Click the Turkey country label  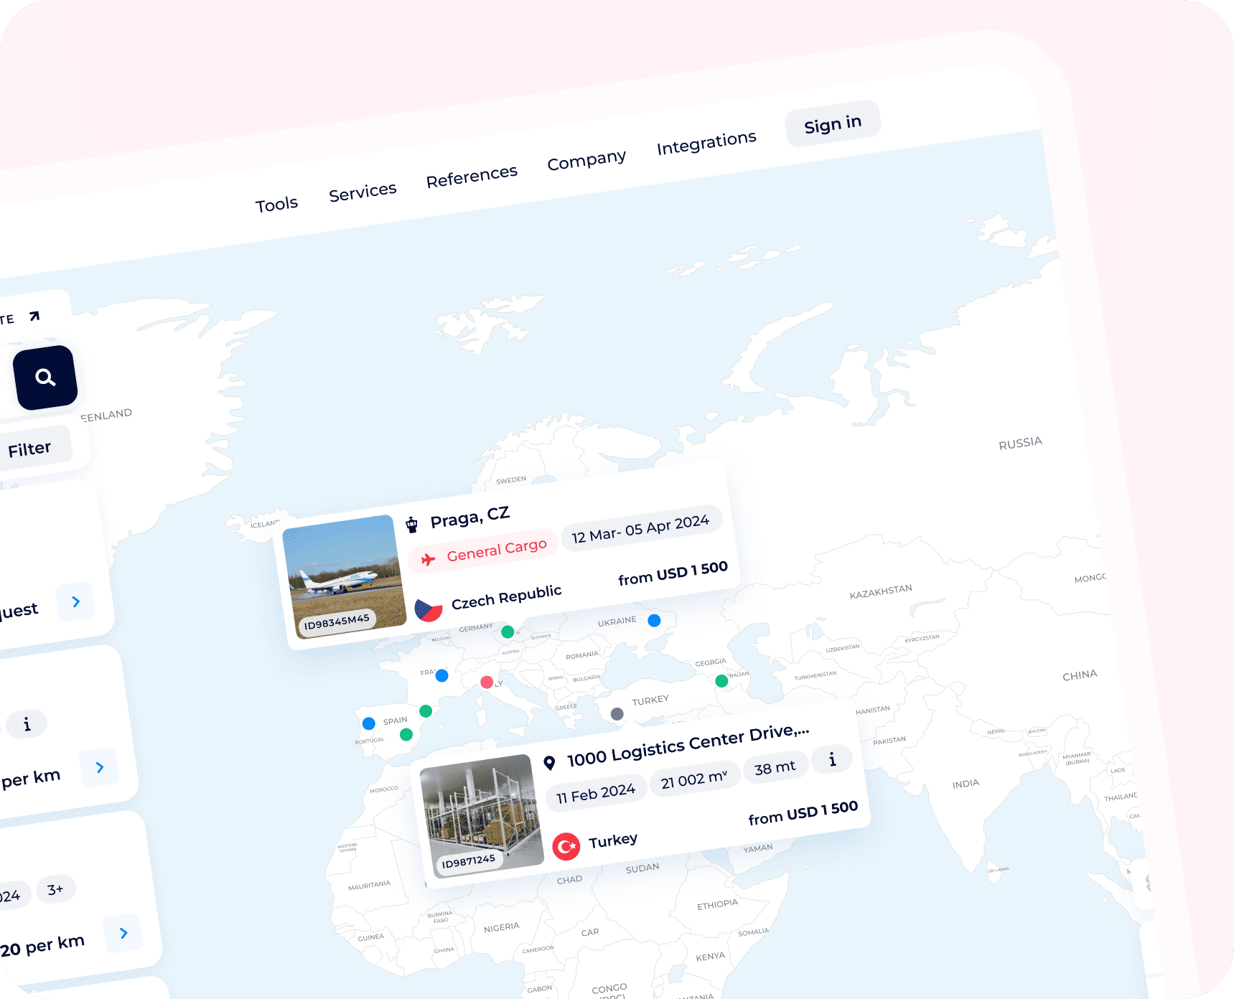613,840
